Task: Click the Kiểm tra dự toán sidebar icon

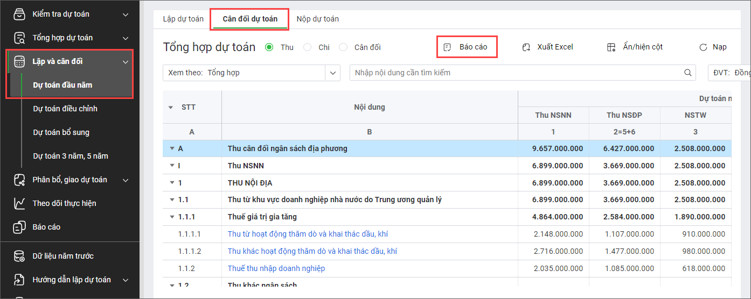Action: point(19,14)
